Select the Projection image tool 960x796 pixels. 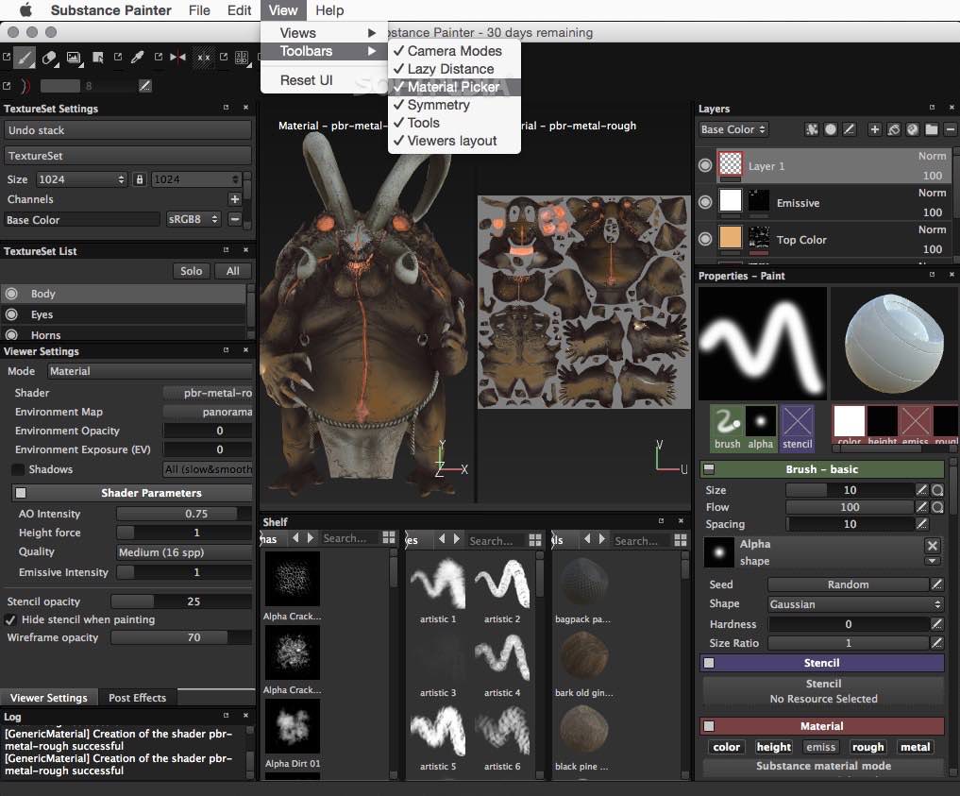pos(74,58)
